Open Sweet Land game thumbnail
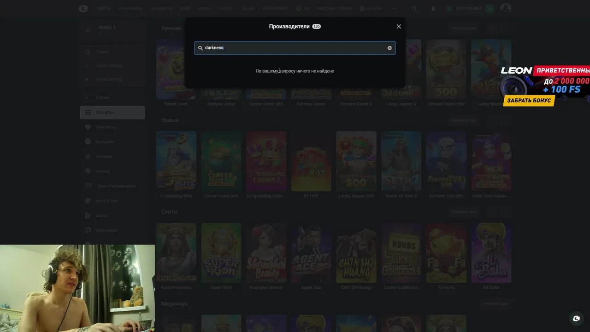This screenshot has width=590, height=332. pos(176,69)
